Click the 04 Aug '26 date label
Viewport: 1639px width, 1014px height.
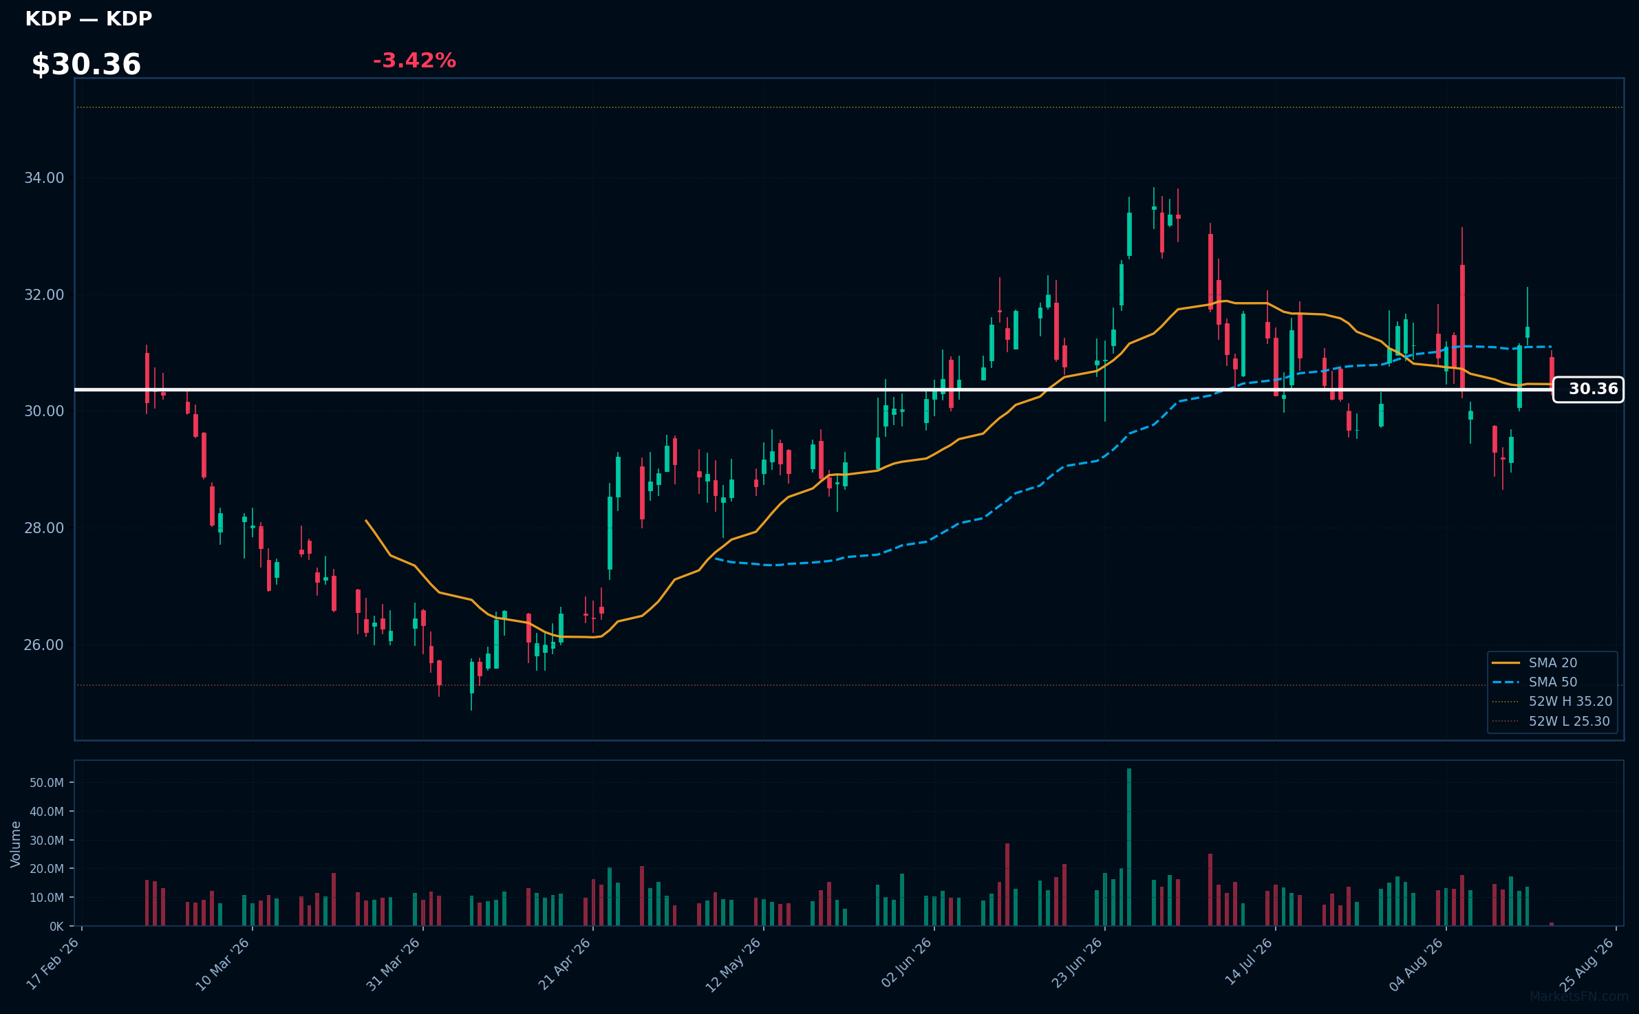[1417, 963]
